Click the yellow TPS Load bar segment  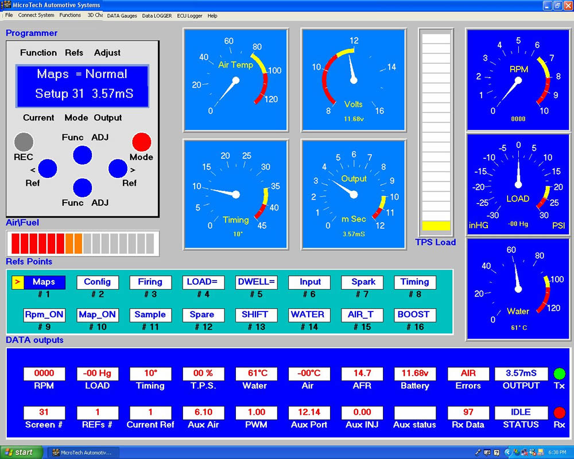[x=436, y=227]
